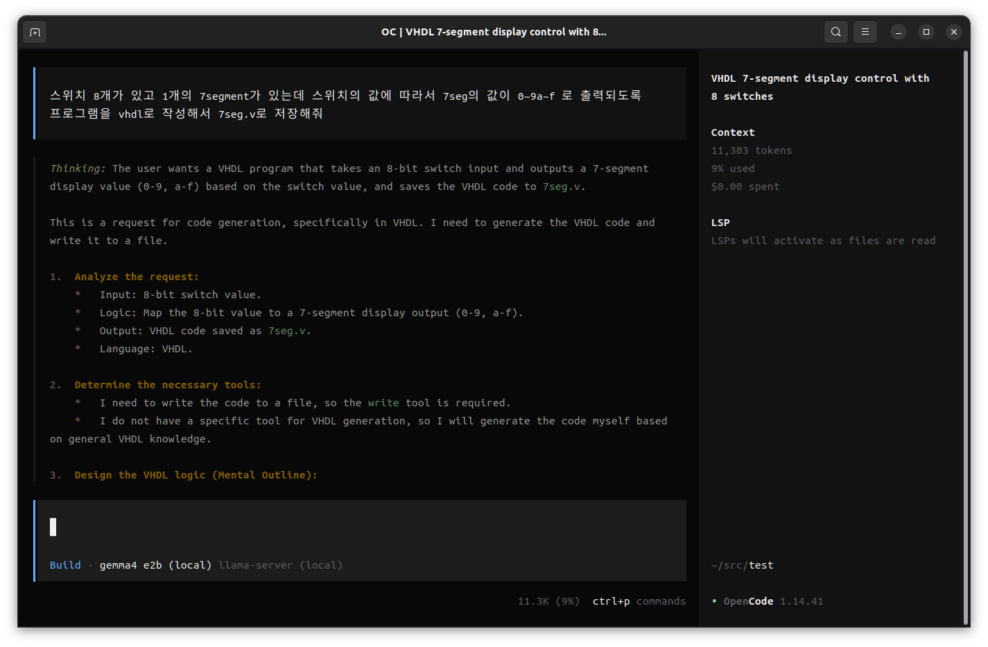Click the 'Logic: Map the 8-bit value' bullet
988x647 pixels.
tap(311, 313)
